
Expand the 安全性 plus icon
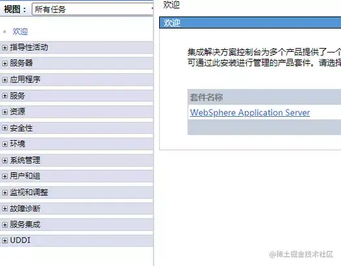click(5, 128)
